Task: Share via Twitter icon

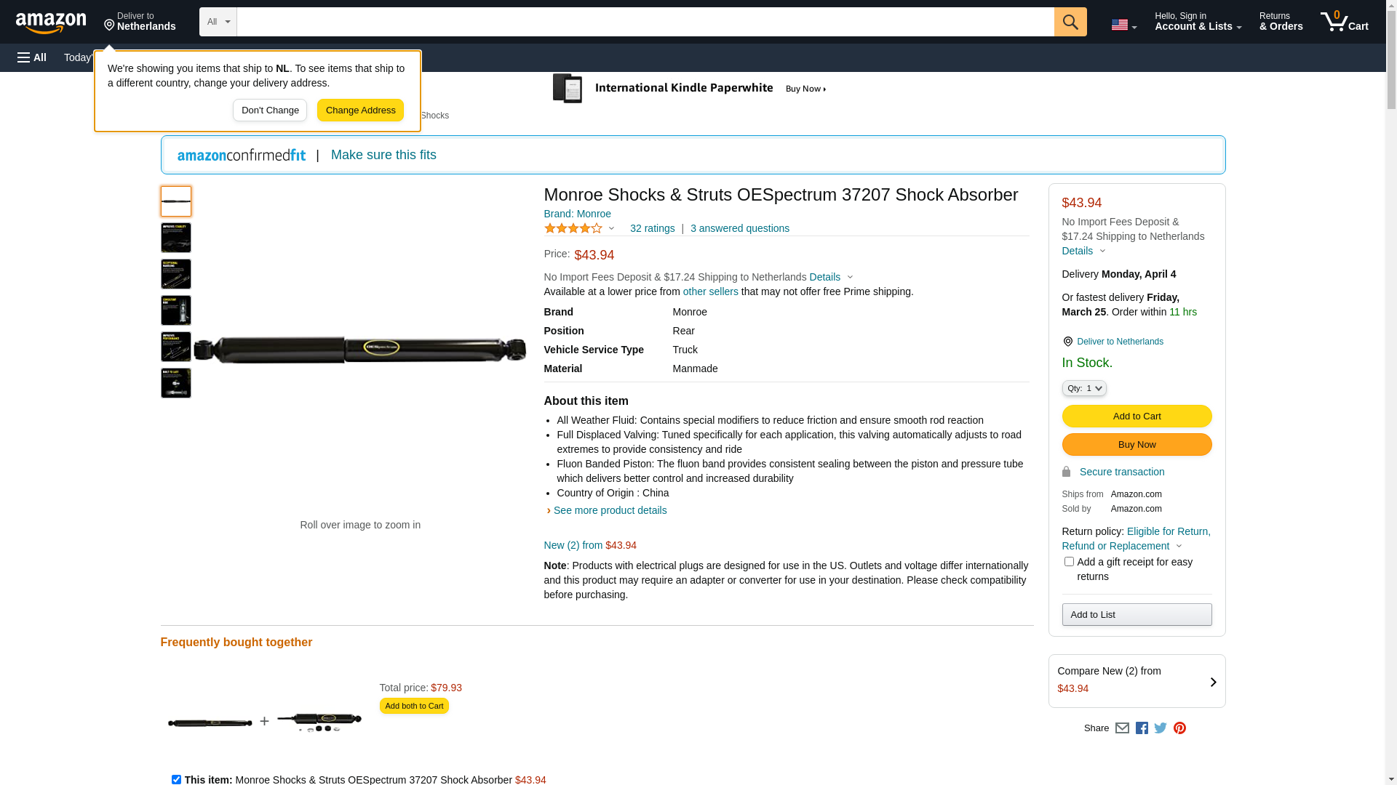Action: click(x=1161, y=728)
